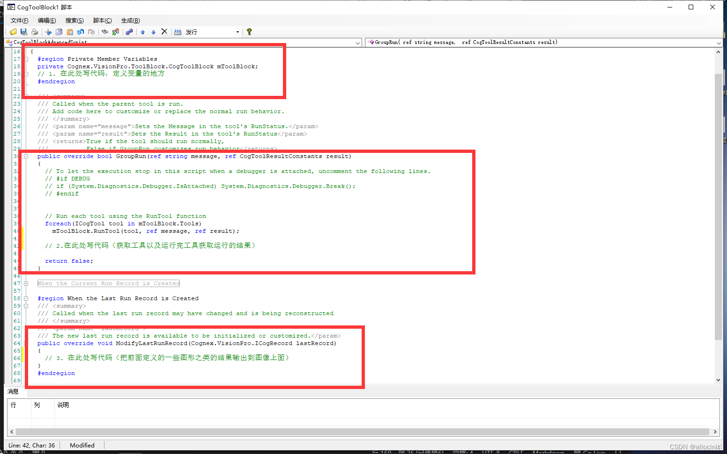This screenshot has width=727, height=454.
Task: Click the message list horizontal scrollbar thumb
Action: (x=363, y=432)
